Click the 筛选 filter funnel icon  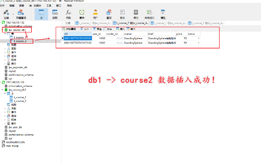pyautogui.click(x=94, y=29)
